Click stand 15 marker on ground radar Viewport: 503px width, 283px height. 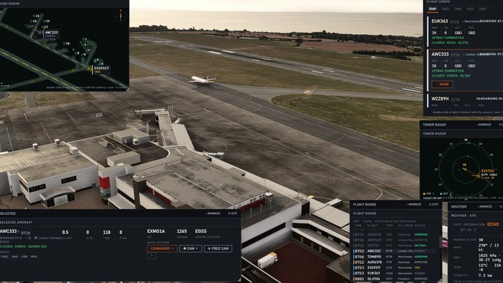pos(36,16)
